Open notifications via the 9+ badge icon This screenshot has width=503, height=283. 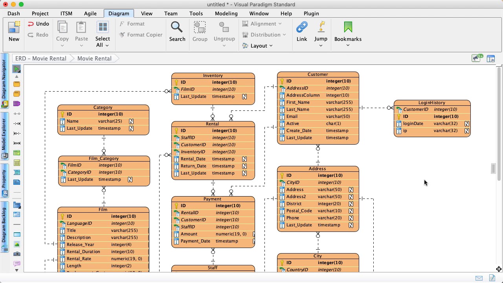click(476, 58)
